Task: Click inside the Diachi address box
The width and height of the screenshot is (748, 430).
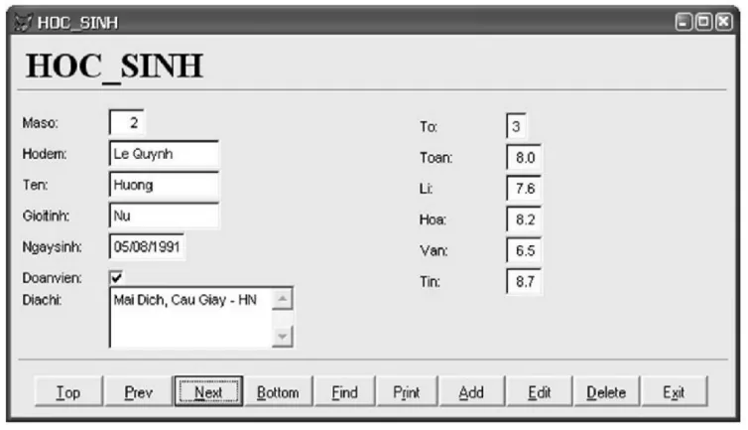Action: tap(190, 317)
